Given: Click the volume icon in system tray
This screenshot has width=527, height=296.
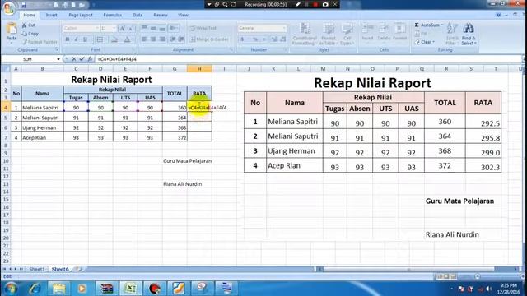Looking at the screenshot, I should 489,289.
